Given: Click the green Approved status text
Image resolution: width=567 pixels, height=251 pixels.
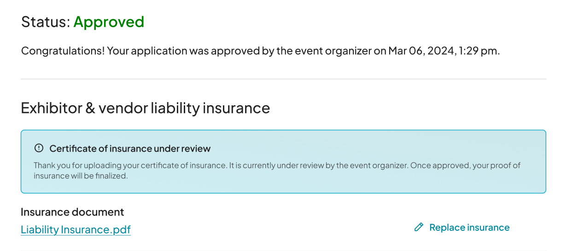Looking at the screenshot, I should click(x=109, y=22).
